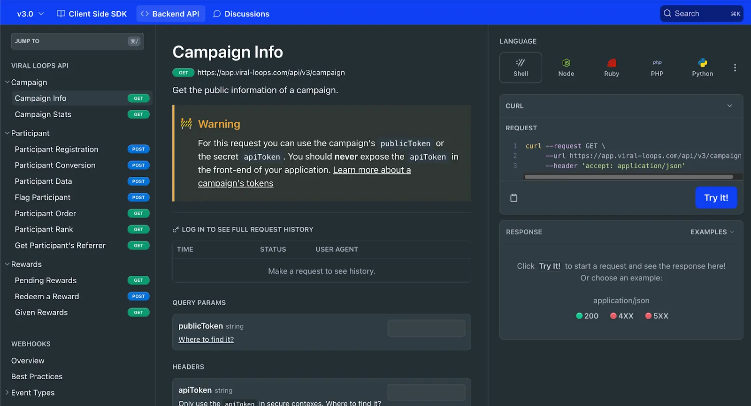Copy the cURL request with clipboard icon
The width and height of the screenshot is (751, 406).
514,198
